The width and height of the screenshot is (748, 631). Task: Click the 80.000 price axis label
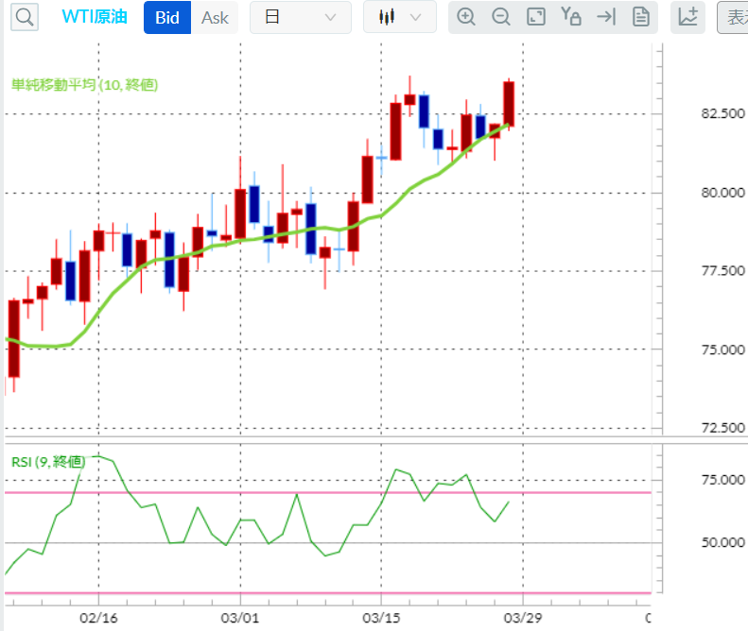pyautogui.click(x=722, y=193)
